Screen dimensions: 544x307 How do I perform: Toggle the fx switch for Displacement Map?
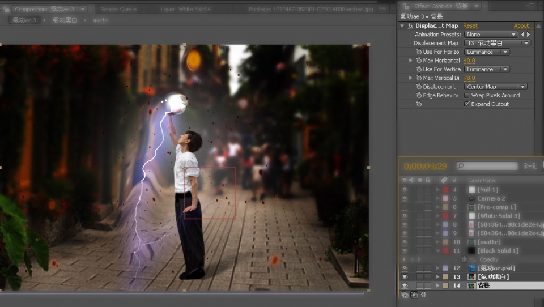410,26
